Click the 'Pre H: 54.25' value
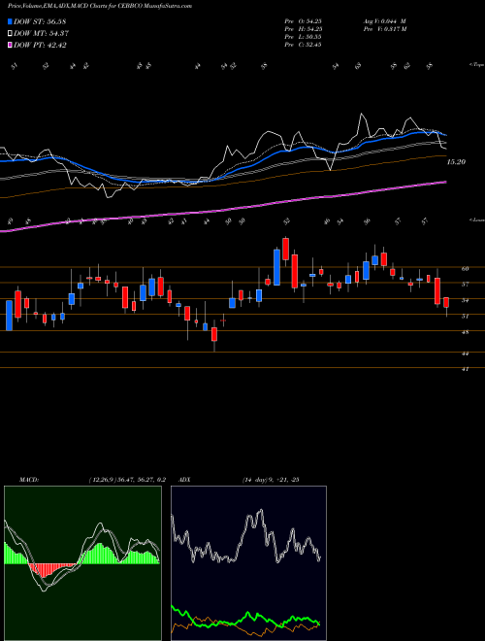The height and width of the screenshot is (641, 485). 303,29
